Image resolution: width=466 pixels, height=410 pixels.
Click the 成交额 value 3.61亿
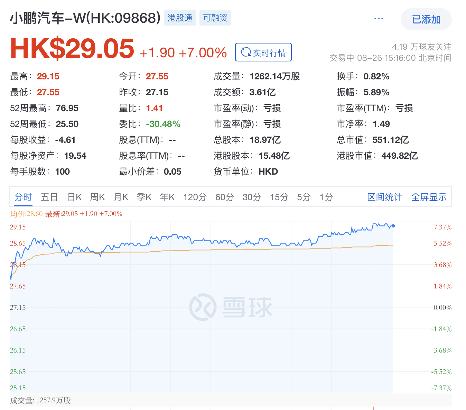[262, 92]
